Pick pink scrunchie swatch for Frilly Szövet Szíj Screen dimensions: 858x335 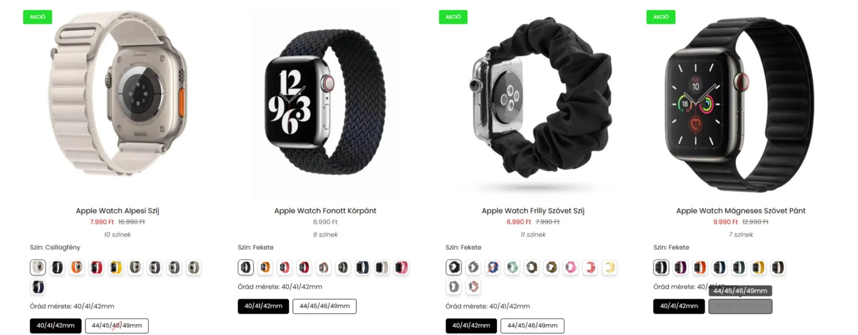(x=571, y=267)
